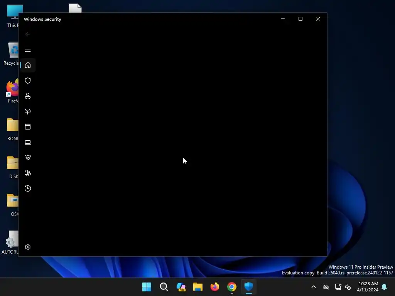The width and height of the screenshot is (395, 296).
Task: Open Windows Security settings gear
Action: click(28, 247)
